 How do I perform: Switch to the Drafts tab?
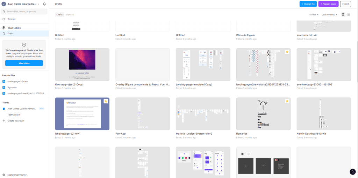pyautogui.click(x=59, y=14)
